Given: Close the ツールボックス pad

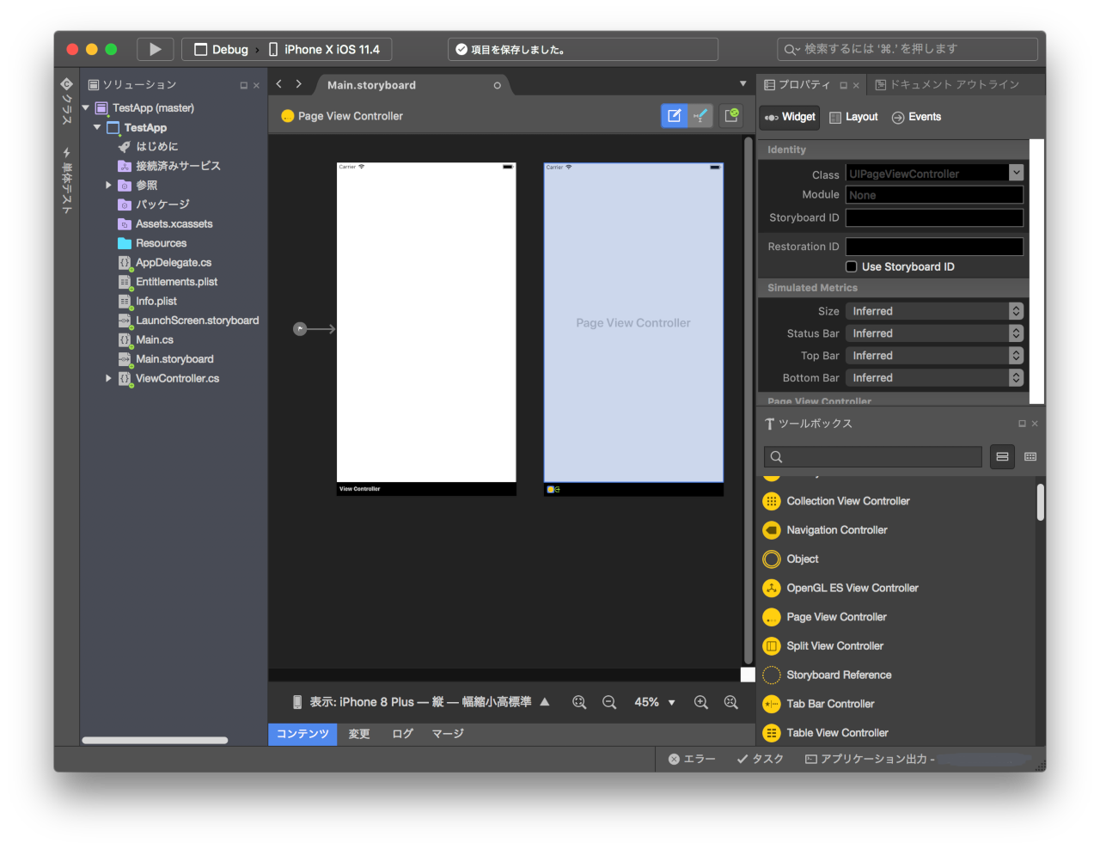Looking at the screenshot, I should tap(1035, 424).
